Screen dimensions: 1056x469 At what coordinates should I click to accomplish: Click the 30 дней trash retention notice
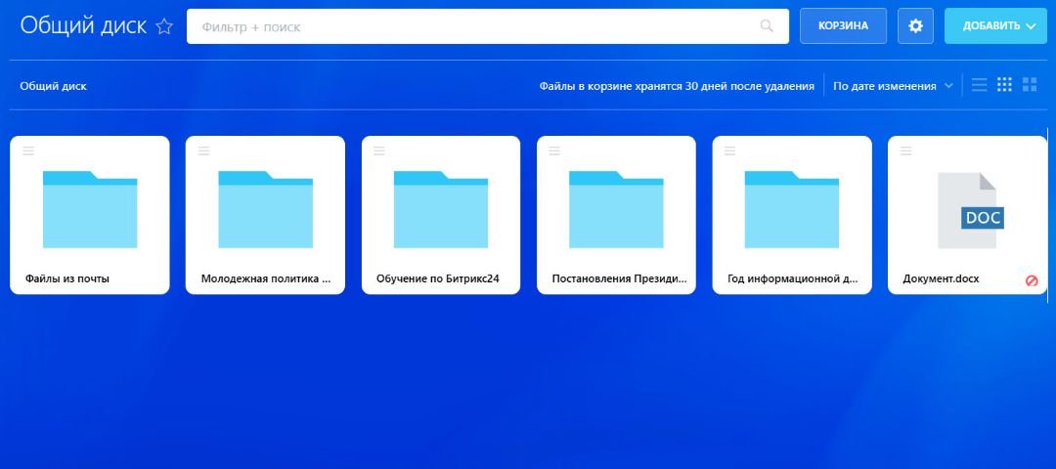tap(677, 86)
